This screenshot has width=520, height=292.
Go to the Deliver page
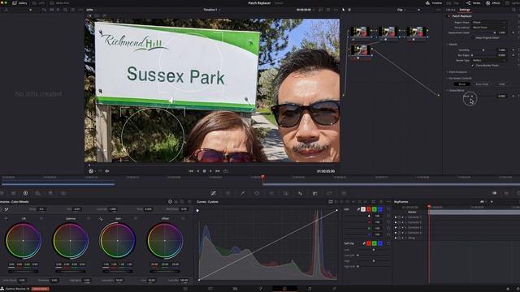click(x=334, y=289)
